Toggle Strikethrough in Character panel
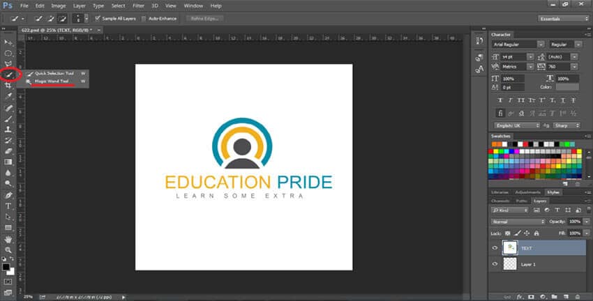 click(x=573, y=100)
